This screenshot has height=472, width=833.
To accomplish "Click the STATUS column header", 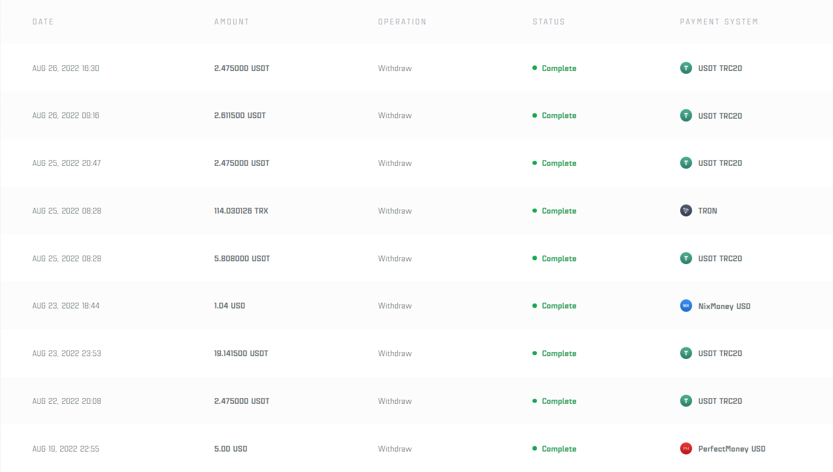I will [549, 22].
